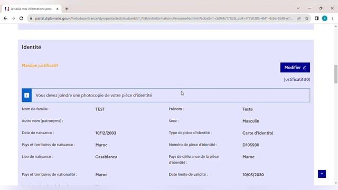Open the browser side panel icon
Viewport: 338px width, 190px height.
[316, 18]
